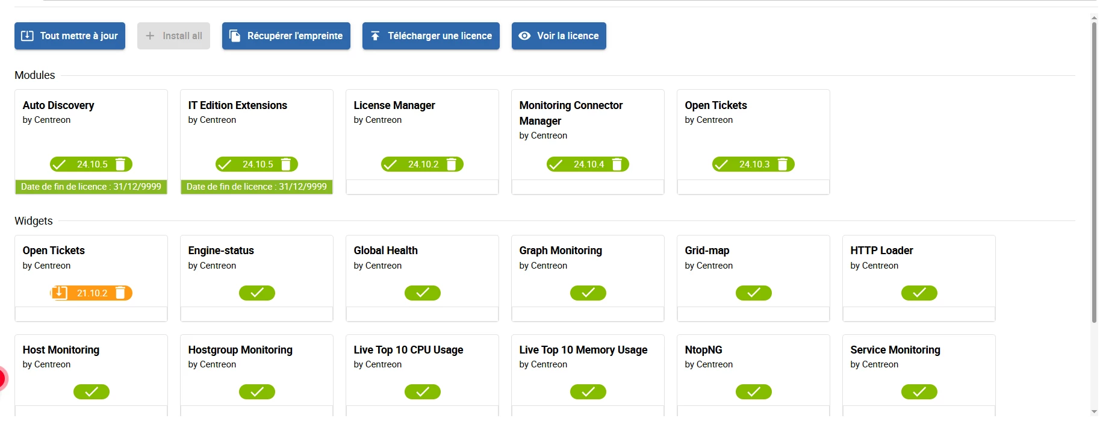The image size is (1100, 424).
Task: Remove Monitoring Connector Manager via trash icon
Action: [x=617, y=164]
